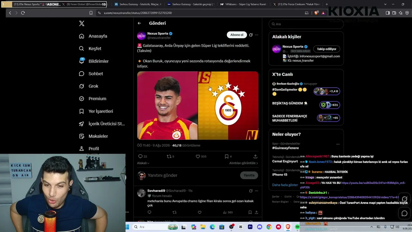
Task: Open Sohbet messages
Action: 91,74
